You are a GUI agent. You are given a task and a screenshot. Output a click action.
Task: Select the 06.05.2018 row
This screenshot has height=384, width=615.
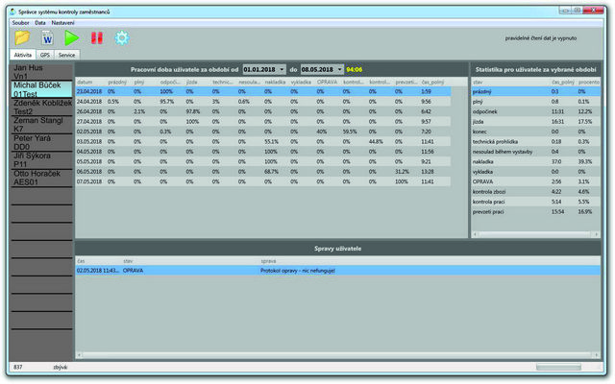click(x=262, y=172)
